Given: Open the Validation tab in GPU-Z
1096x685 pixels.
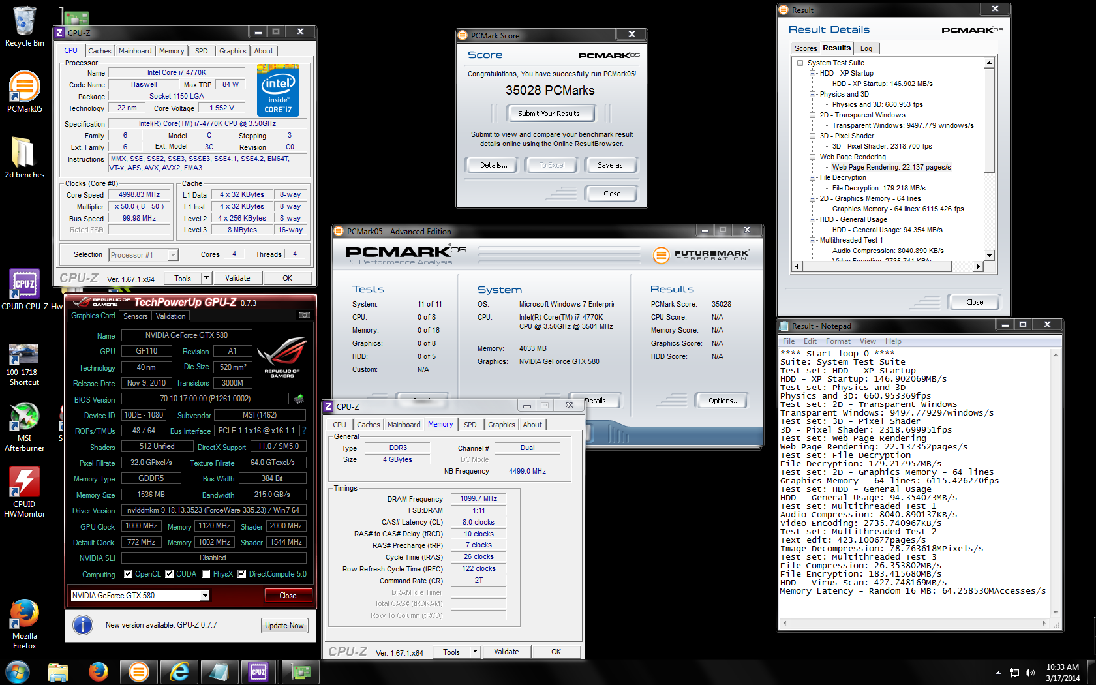Looking at the screenshot, I should click(x=171, y=316).
